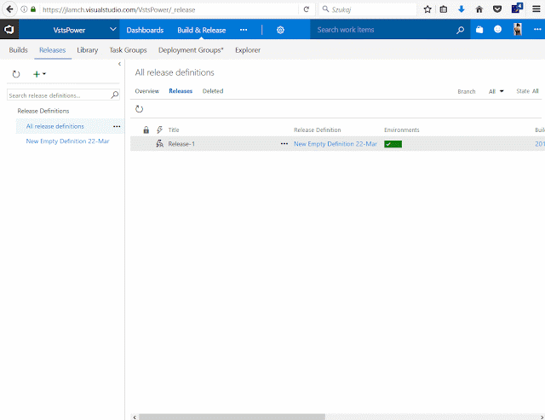Open the Pocket icon in browser toolbar
This screenshot has height=420, width=545.
tap(497, 9)
